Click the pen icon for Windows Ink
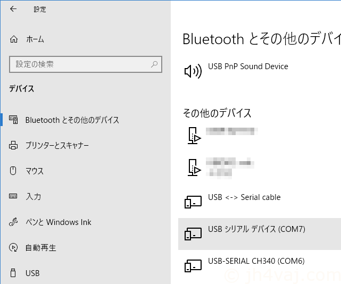Screen dimensions: 341x284 (x=13, y=222)
